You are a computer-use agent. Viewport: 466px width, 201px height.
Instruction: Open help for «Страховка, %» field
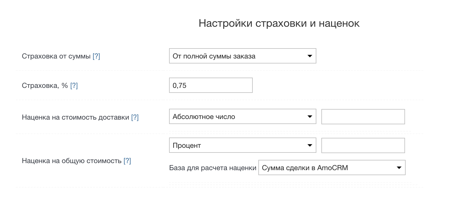click(x=75, y=85)
